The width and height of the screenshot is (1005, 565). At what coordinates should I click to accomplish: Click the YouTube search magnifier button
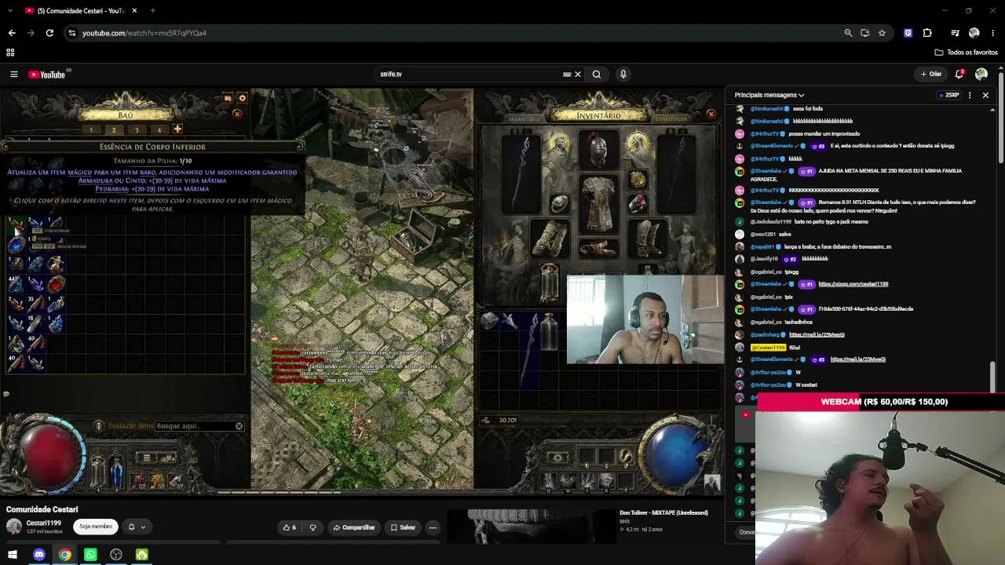[597, 75]
